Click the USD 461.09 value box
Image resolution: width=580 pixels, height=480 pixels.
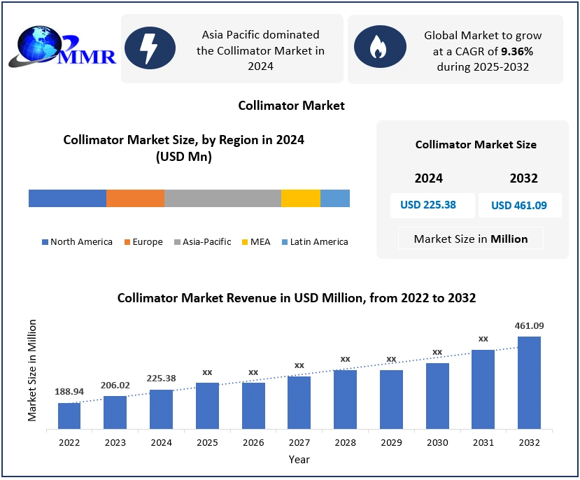[x=519, y=206]
